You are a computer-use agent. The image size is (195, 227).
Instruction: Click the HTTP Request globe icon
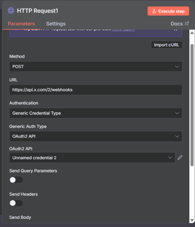pos(11,11)
